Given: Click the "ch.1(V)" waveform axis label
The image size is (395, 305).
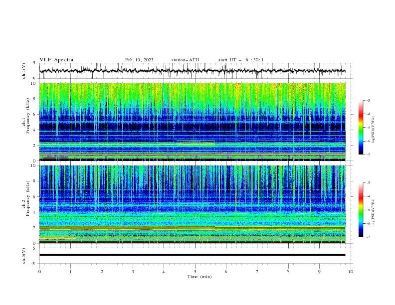Looking at the screenshot, I should click(24, 71).
